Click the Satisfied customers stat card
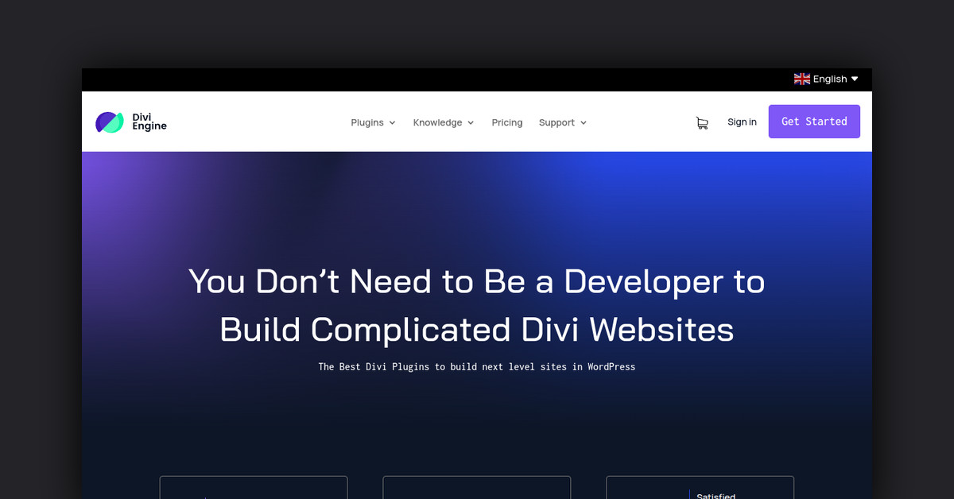 (x=700, y=486)
